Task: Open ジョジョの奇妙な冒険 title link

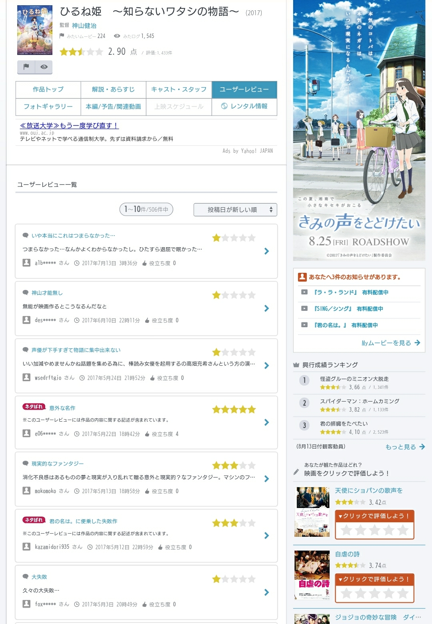Action: (x=378, y=617)
